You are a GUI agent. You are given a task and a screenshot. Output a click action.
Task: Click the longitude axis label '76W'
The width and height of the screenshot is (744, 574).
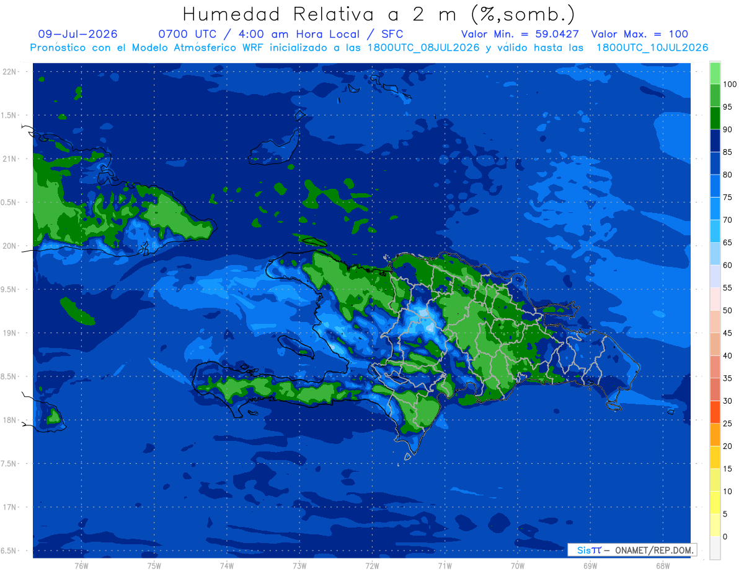pyautogui.click(x=81, y=565)
